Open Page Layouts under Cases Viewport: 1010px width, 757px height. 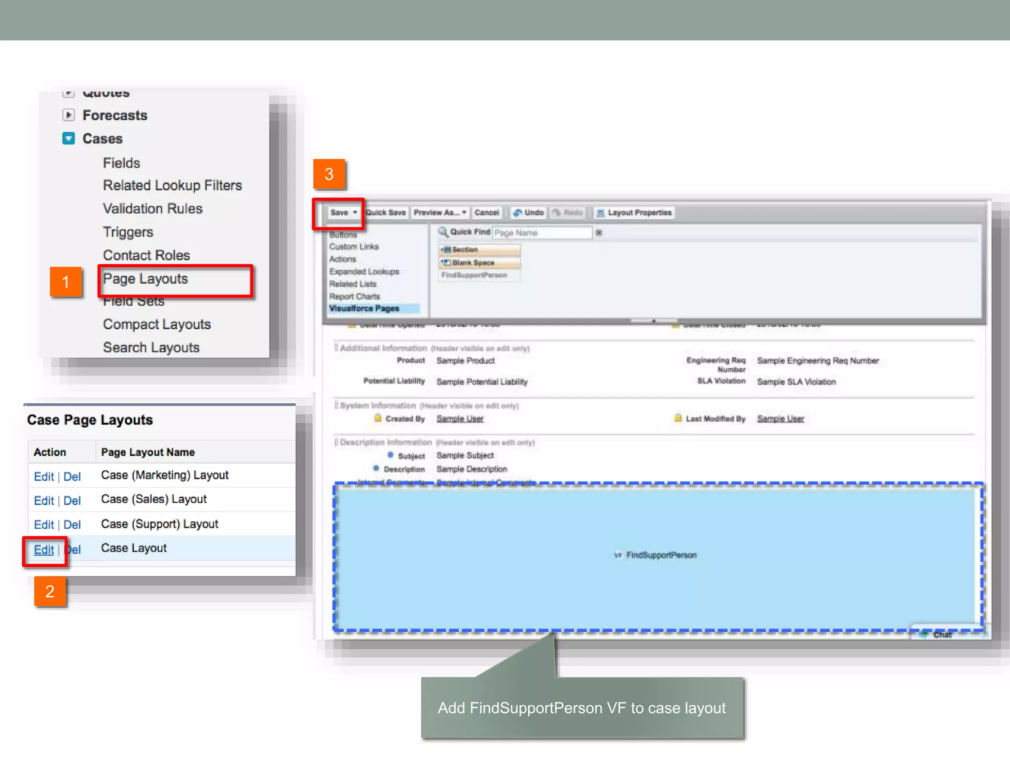(145, 279)
